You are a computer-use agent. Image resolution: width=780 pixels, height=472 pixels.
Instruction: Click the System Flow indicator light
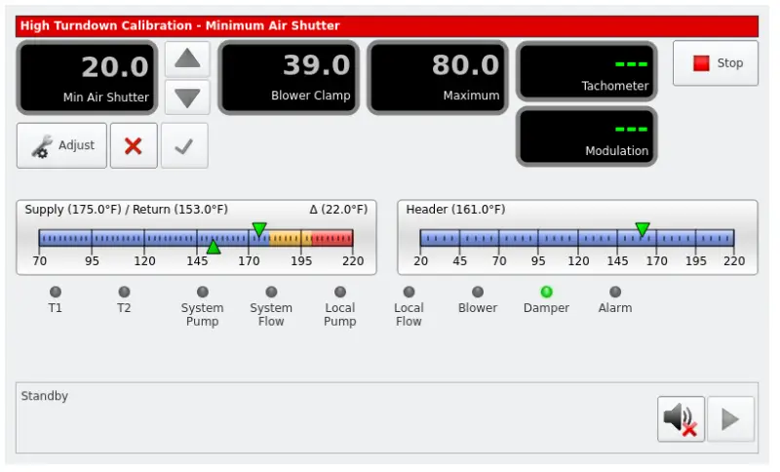coord(271,292)
